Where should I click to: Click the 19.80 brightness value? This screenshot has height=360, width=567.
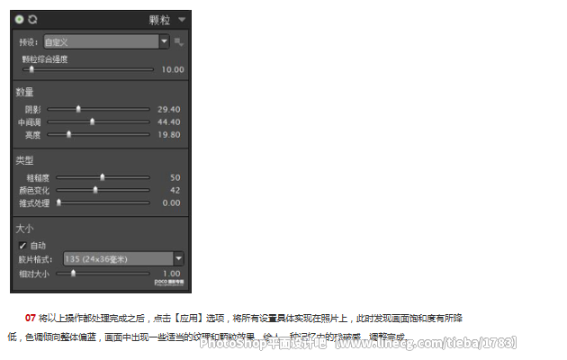[169, 134]
